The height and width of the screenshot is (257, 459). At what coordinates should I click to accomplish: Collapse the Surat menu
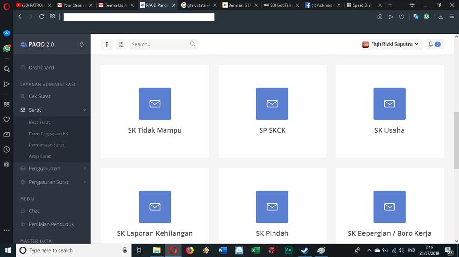pos(52,110)
